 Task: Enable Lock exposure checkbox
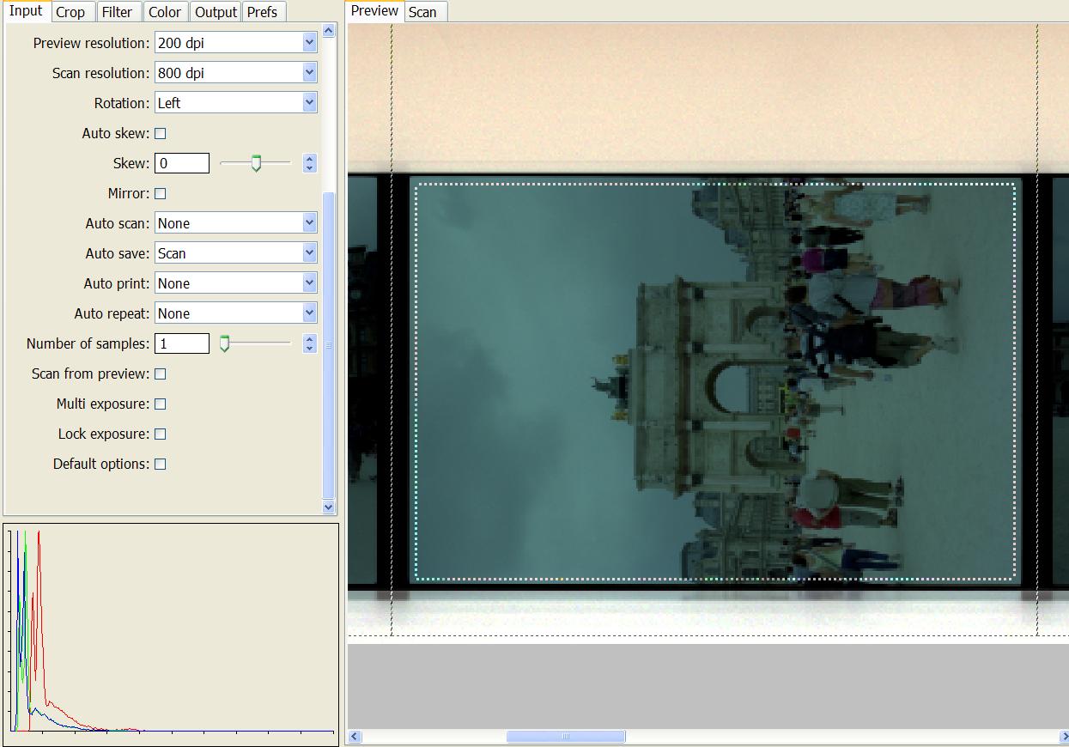(160, 434)
